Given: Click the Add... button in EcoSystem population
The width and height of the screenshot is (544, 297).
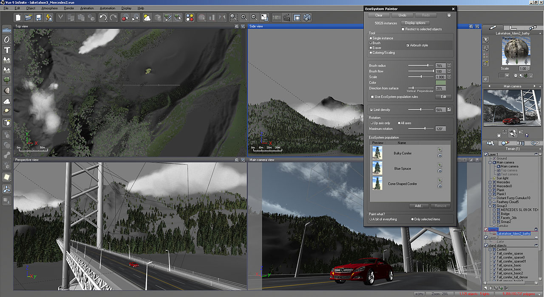Looking at the screenshot, I should pos(419,206).
